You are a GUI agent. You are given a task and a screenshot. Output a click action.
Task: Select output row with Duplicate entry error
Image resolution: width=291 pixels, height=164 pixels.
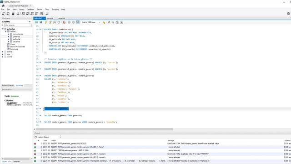click(x=162, y=154)
